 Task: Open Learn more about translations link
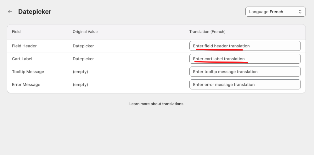tap(156, 104)
